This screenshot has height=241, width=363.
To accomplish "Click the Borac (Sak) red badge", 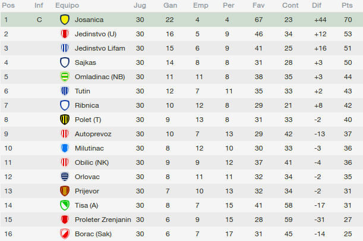I will click(65, 234).
